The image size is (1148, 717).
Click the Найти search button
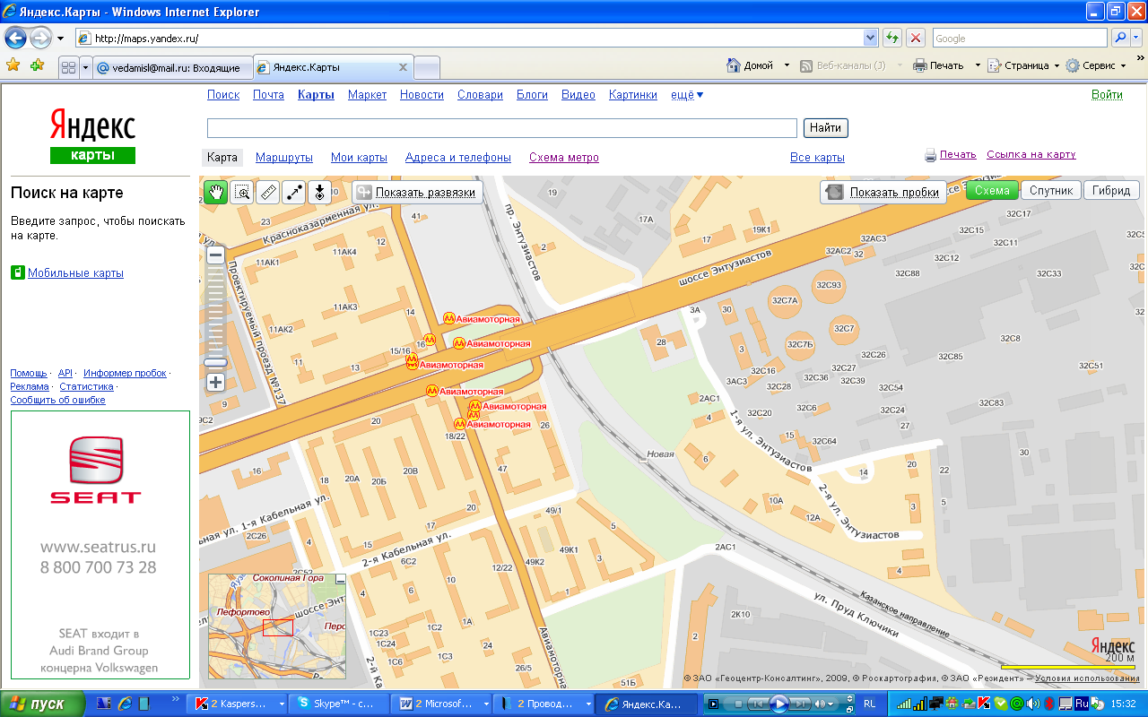tap(825, 128)
